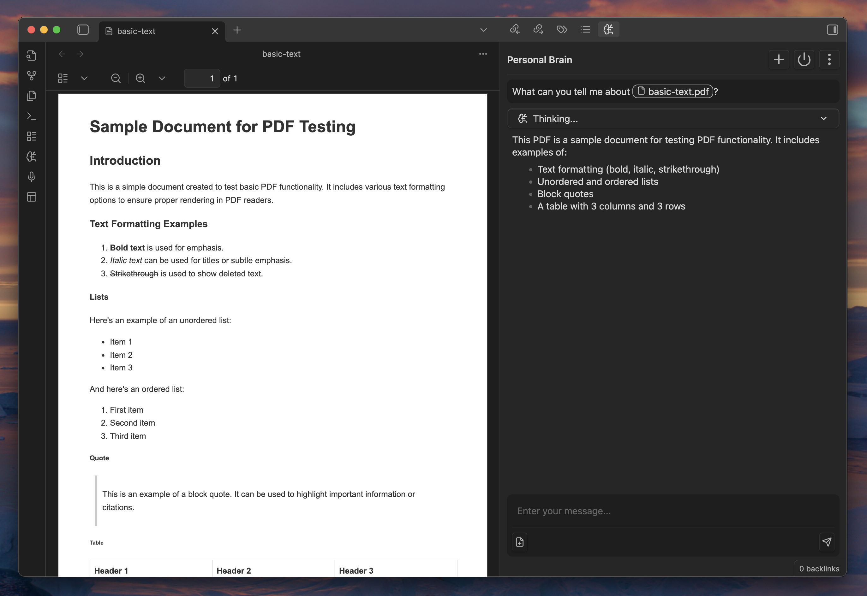Open the graph view from the ribbon

pyautogui.click(x=32, y=76)
